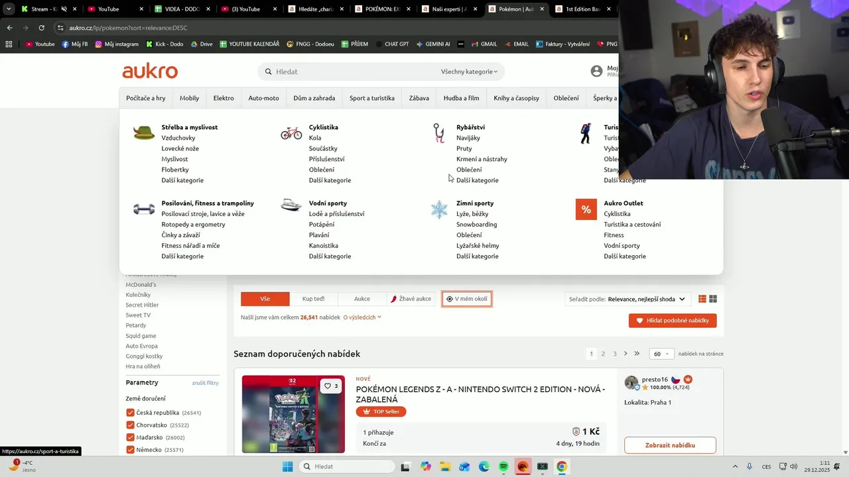Open sort dropdown Relevance, nejlepší shoda

point(647,299)
